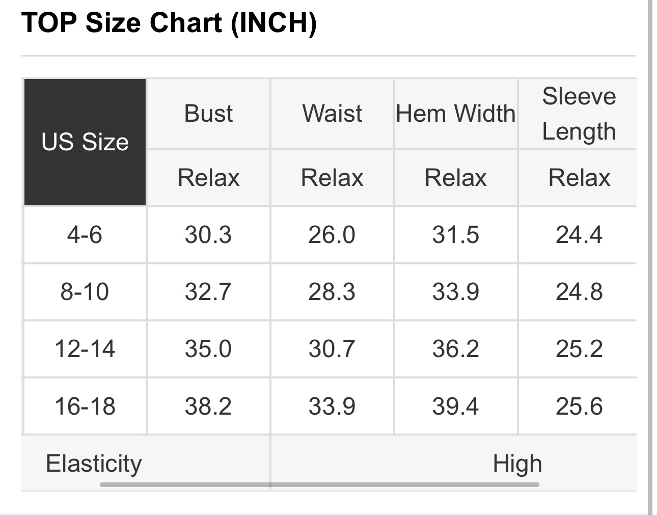Viewport: 657px width, 515px height.
Task: Select the 38.2 bust measurement cell
Action: coord(208,406)
